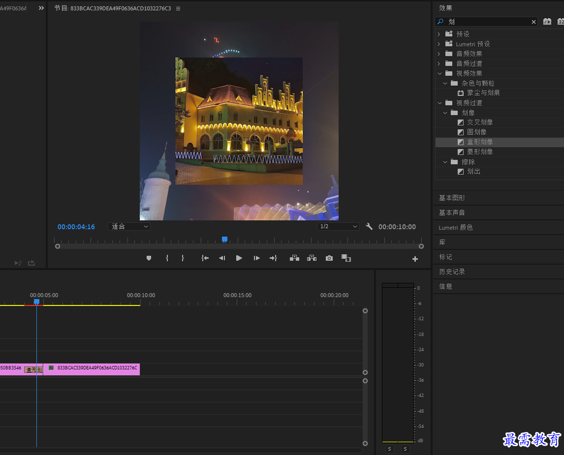This screenshot has width=564, height=455.
Task: Expand the Lumetri 预设 folder
Action: [x=439, y=44]
